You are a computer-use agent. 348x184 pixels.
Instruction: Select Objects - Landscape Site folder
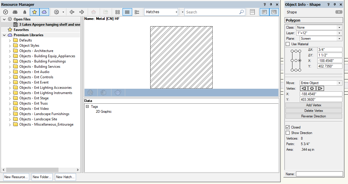coord(38,119)
